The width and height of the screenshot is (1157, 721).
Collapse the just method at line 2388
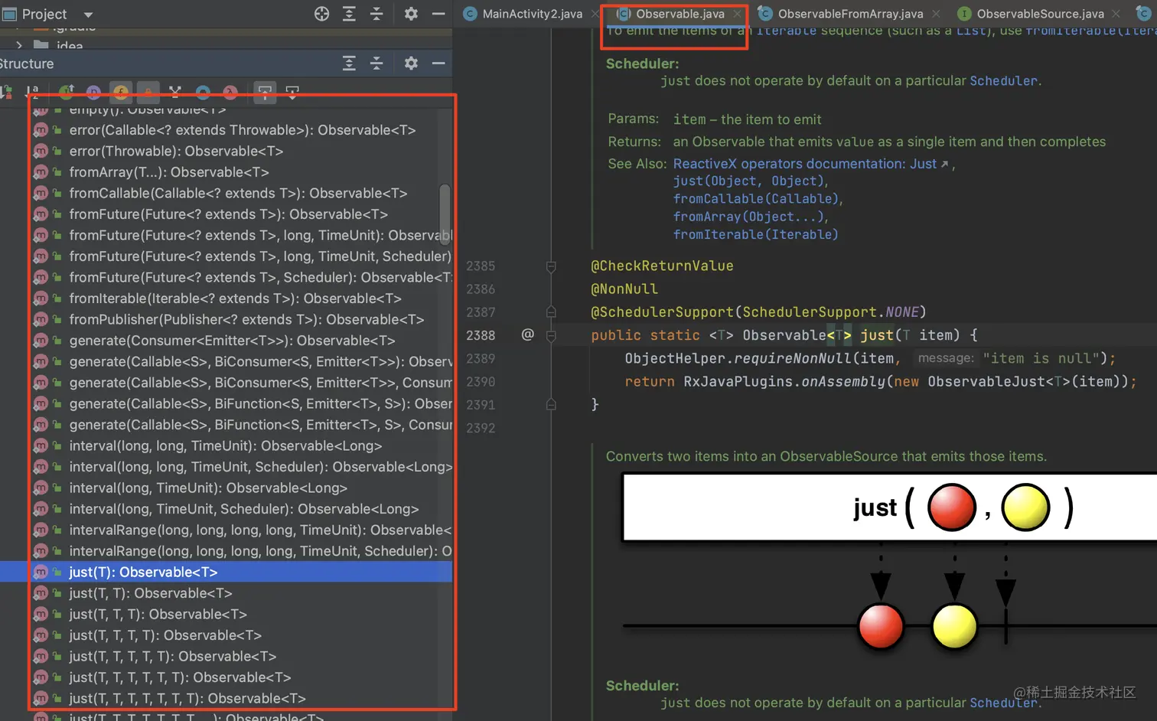(x=551, y=335)
